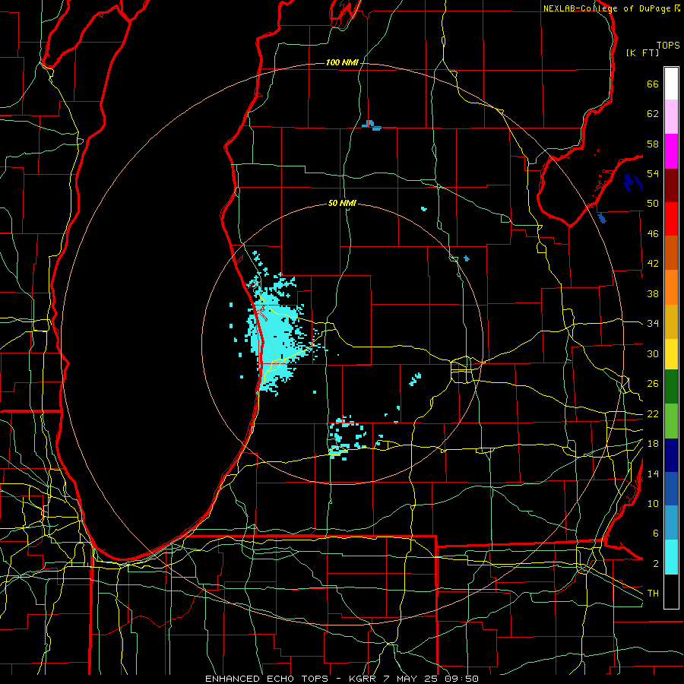Click the medium blue legend swatch
The image size is (684, 684).
[x=671, y=489]
